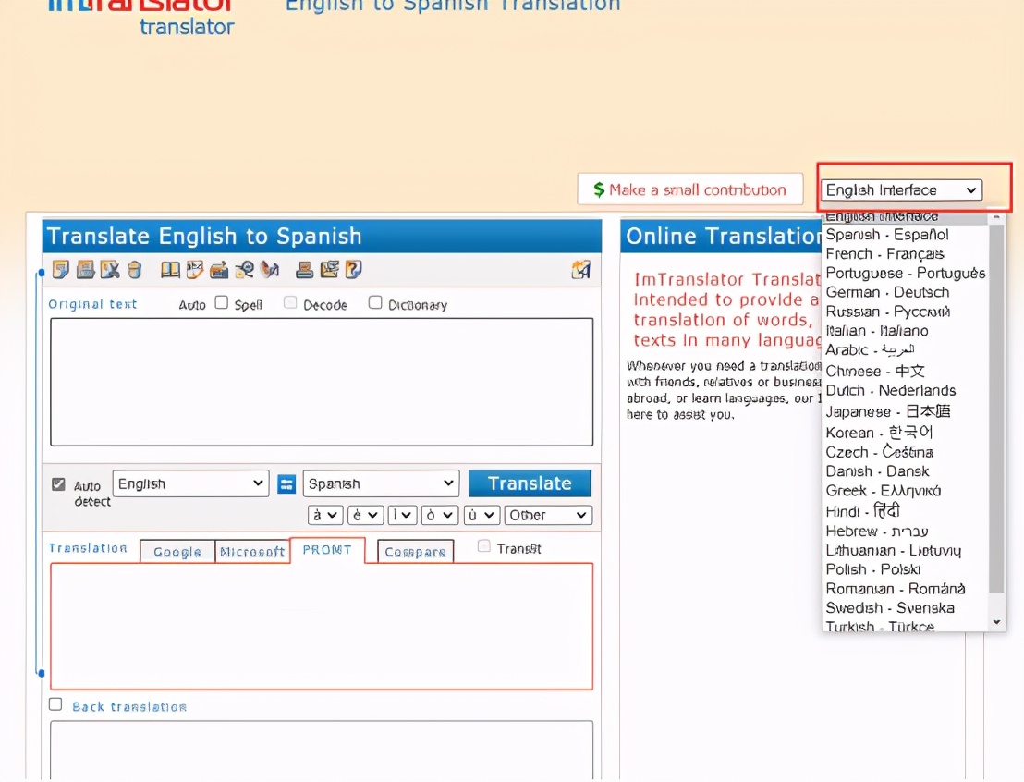1024x782 pixels.
Task: Click the printer icon in the toolbar
Action: coord(304,270)
